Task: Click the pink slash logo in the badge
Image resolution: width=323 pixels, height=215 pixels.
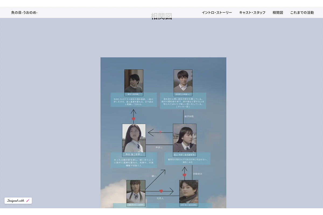Action: point(28,200)
